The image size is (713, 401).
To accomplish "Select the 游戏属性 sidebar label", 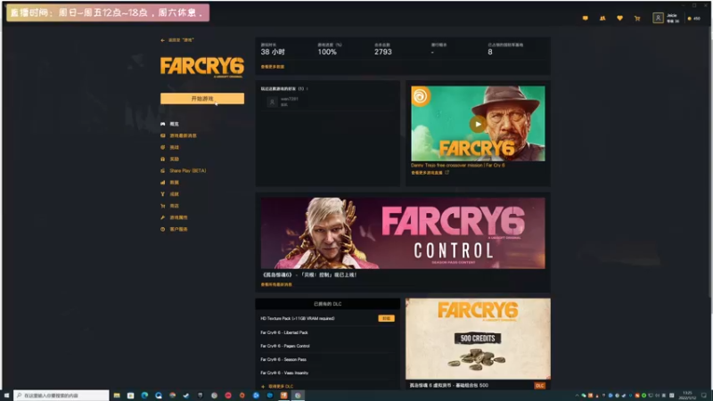I will click(179, 217).
